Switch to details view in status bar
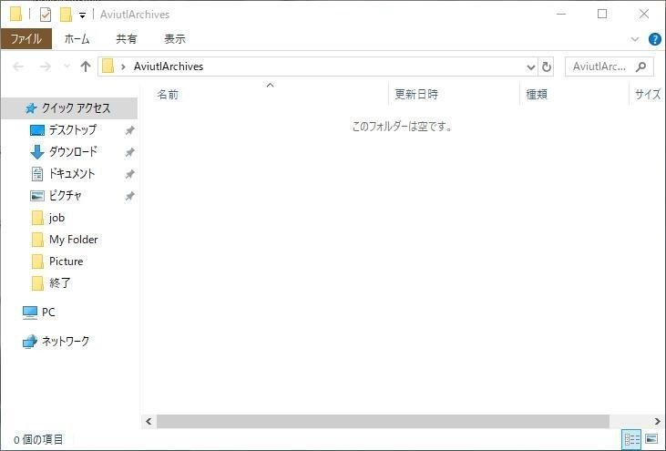This screenshot has width=666, height=451. (631, 439)
